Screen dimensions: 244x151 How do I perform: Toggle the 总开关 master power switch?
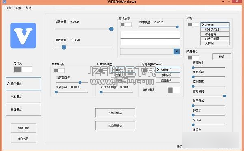click(23, 69)
